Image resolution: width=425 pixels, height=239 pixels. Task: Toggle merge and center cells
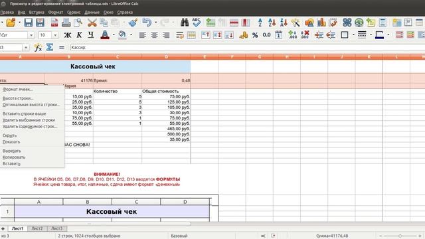(191, 35)
